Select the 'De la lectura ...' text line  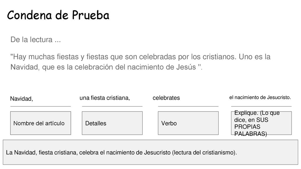click(36, 40)
